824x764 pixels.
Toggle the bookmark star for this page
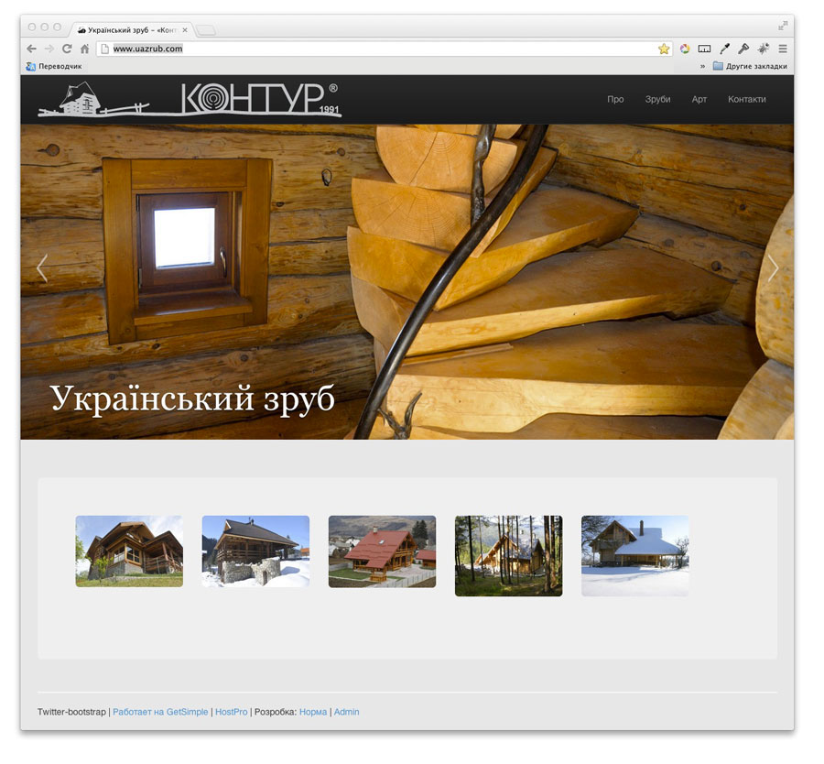pyautogui.click(x=664, y=49)
